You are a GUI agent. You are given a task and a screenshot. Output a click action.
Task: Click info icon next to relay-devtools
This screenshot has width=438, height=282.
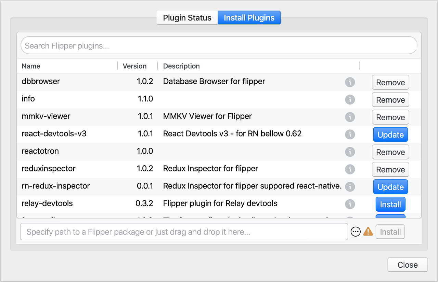tap(350, 204)
